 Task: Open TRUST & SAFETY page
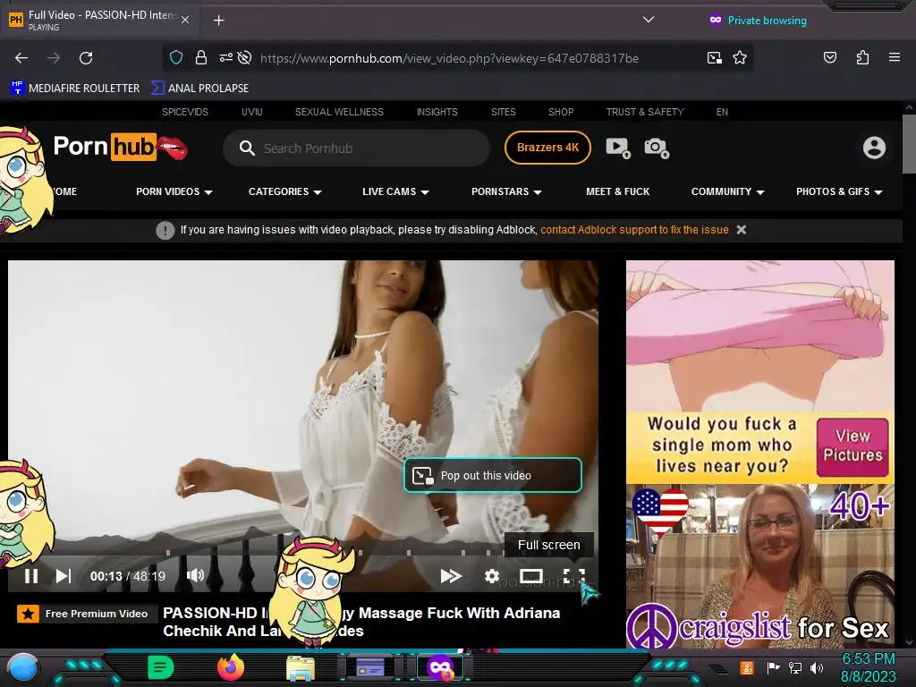(644, 112)
